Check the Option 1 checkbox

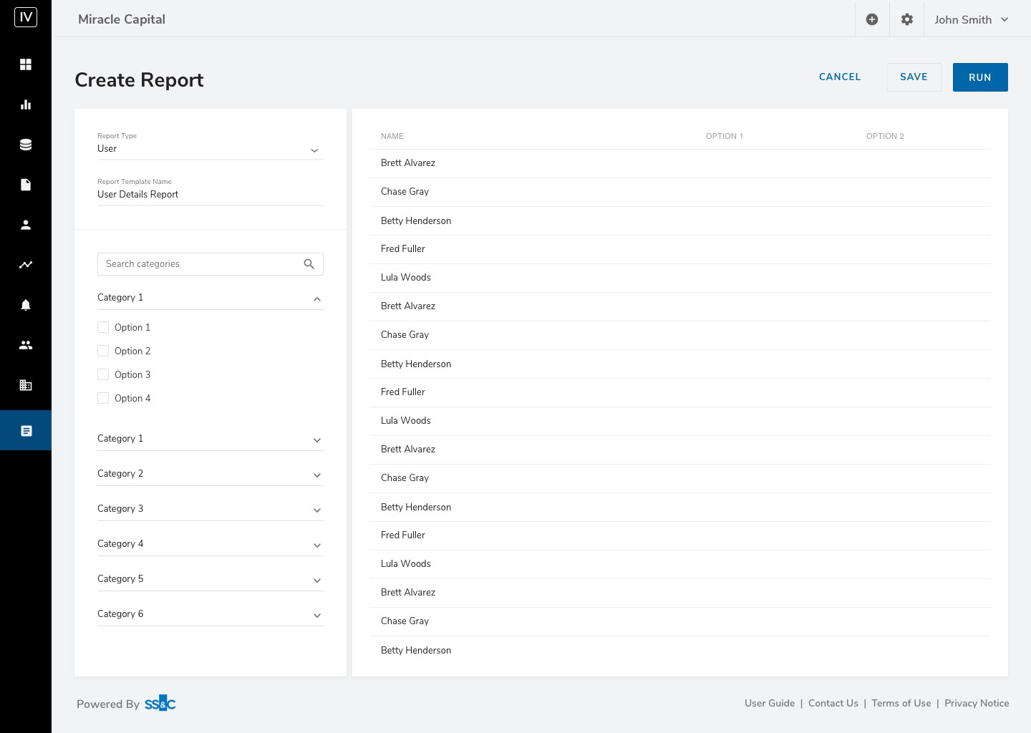point(103,327)
